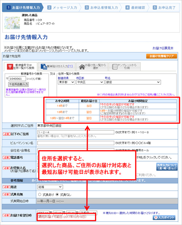
Task: Switch to 簡単貼り付け入力 tab
Action: (x=57, y=66)
